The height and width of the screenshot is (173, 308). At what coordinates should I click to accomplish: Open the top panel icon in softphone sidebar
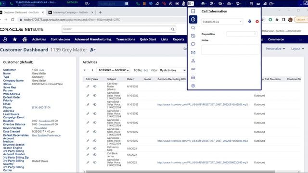click(x=193, y=11)
